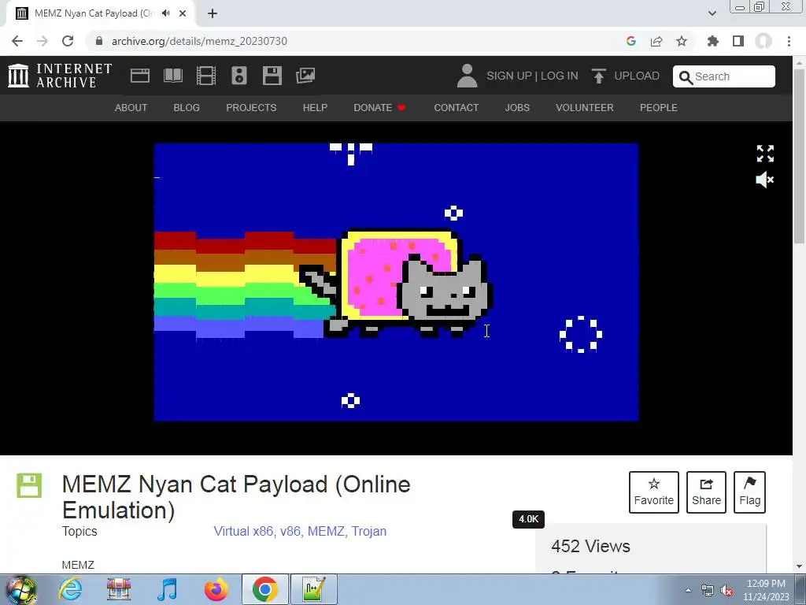Open the Images icon in header
Image resolution: width=806 pixels, height=605 pixels.
(305, 76)
